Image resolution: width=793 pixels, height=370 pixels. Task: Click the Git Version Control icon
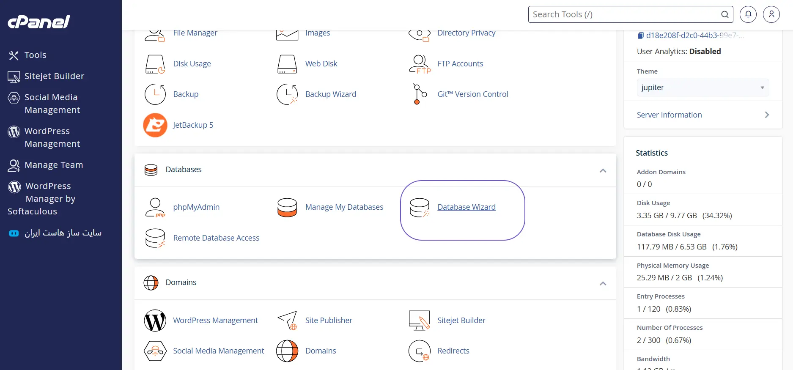point(420,94)
